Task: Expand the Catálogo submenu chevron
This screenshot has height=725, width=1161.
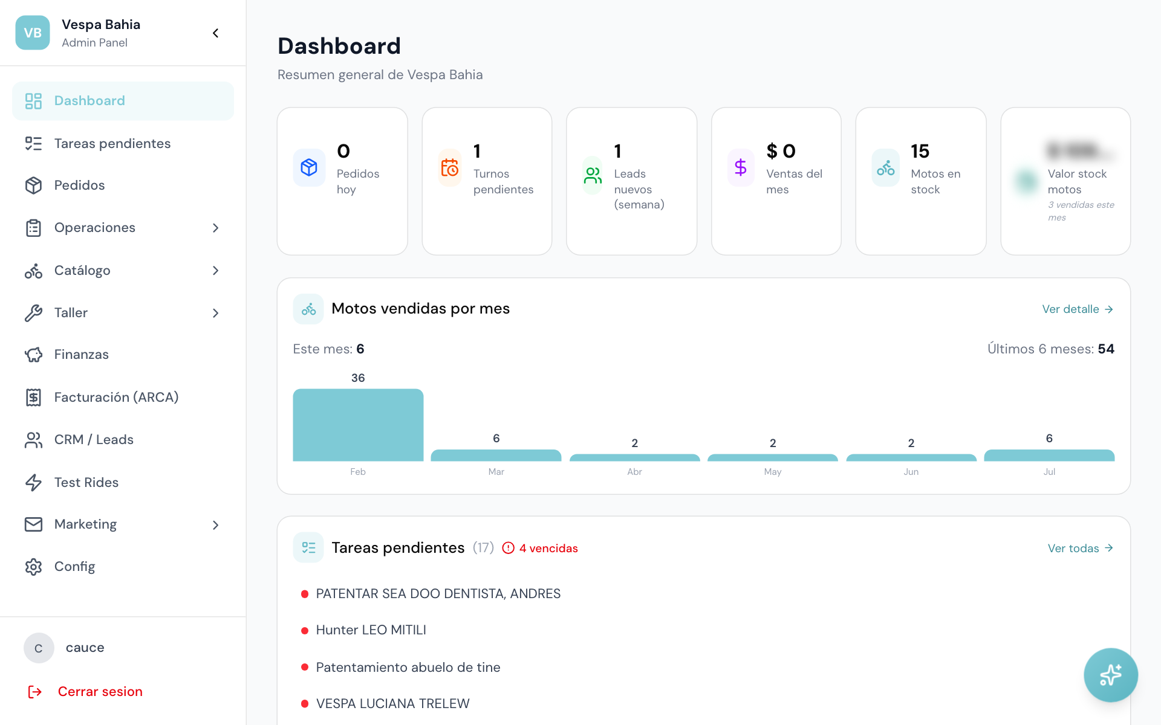Action: [x=215, y=271]
